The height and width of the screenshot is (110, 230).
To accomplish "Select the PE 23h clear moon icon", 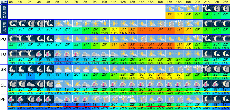I will pos(225,99).
